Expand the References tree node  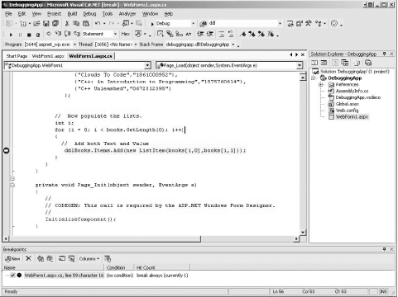point(321,84)
